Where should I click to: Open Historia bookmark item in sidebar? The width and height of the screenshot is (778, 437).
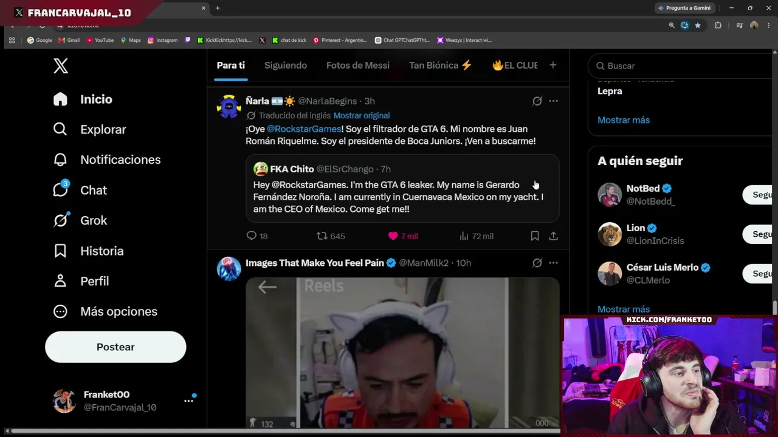[x=88, y=251]
